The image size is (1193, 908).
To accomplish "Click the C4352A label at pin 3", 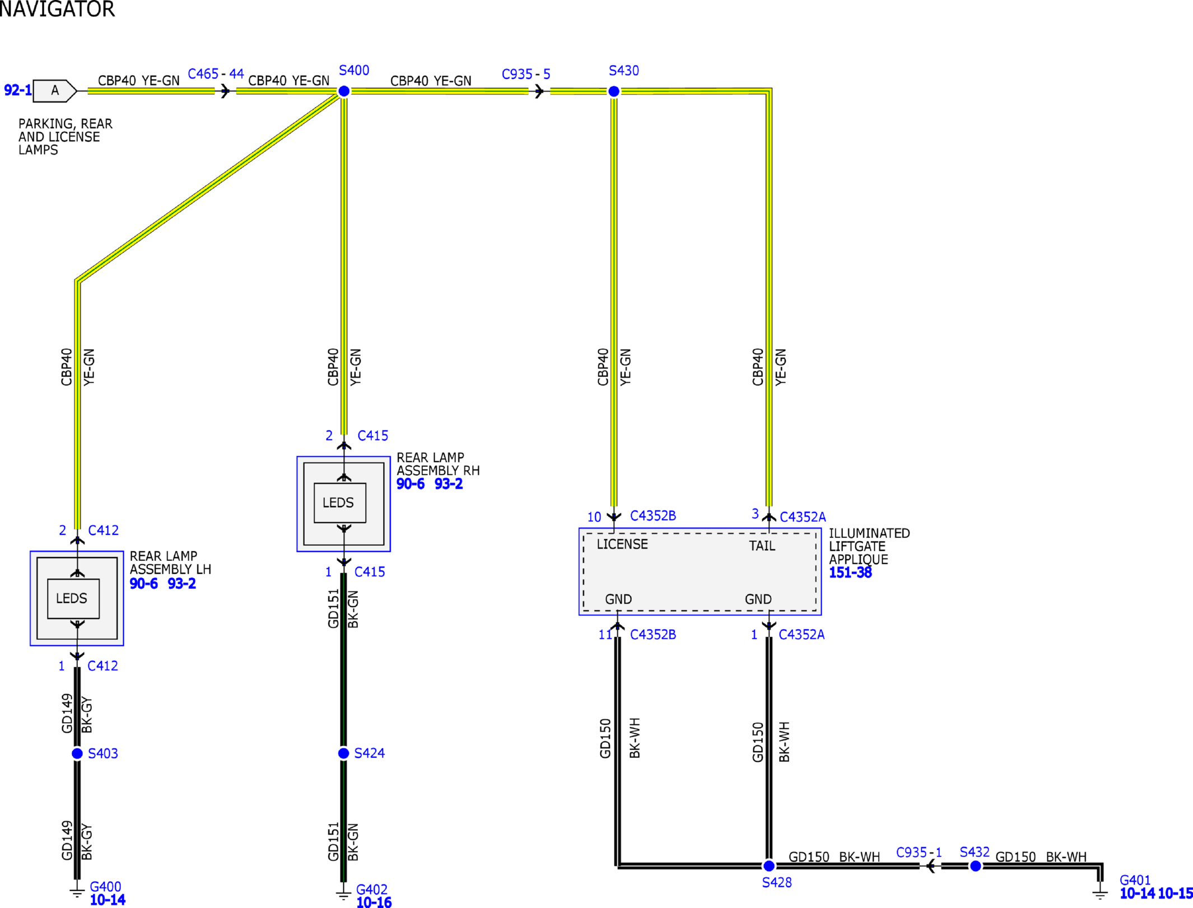I will pyautogui.click(x=803, y=517).
